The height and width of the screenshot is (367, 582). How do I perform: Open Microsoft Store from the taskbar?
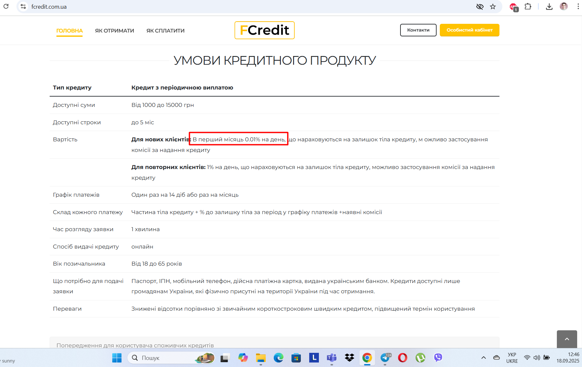[x=296, y=358]
